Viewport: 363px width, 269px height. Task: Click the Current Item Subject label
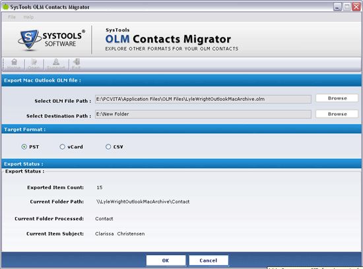pyautogui.click(x=55, y=233)
